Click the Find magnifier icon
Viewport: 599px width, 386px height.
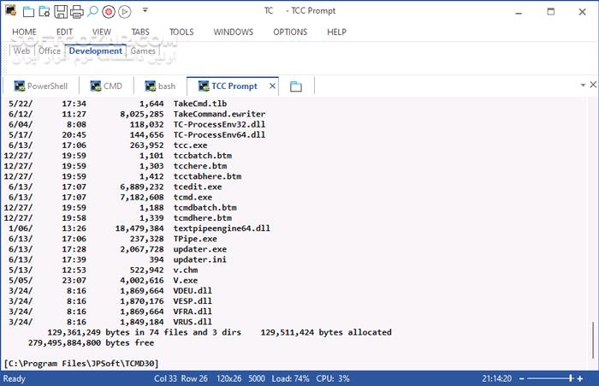point(92,11)
